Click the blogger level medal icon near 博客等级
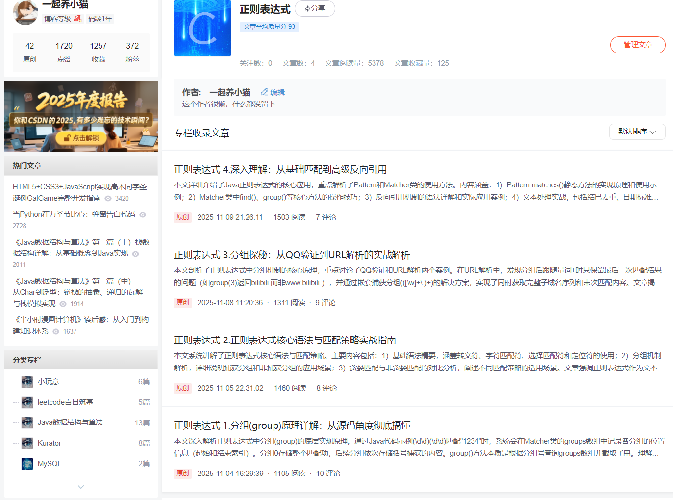673x500 pixels. pyautogui.click(x=78, y=18)
